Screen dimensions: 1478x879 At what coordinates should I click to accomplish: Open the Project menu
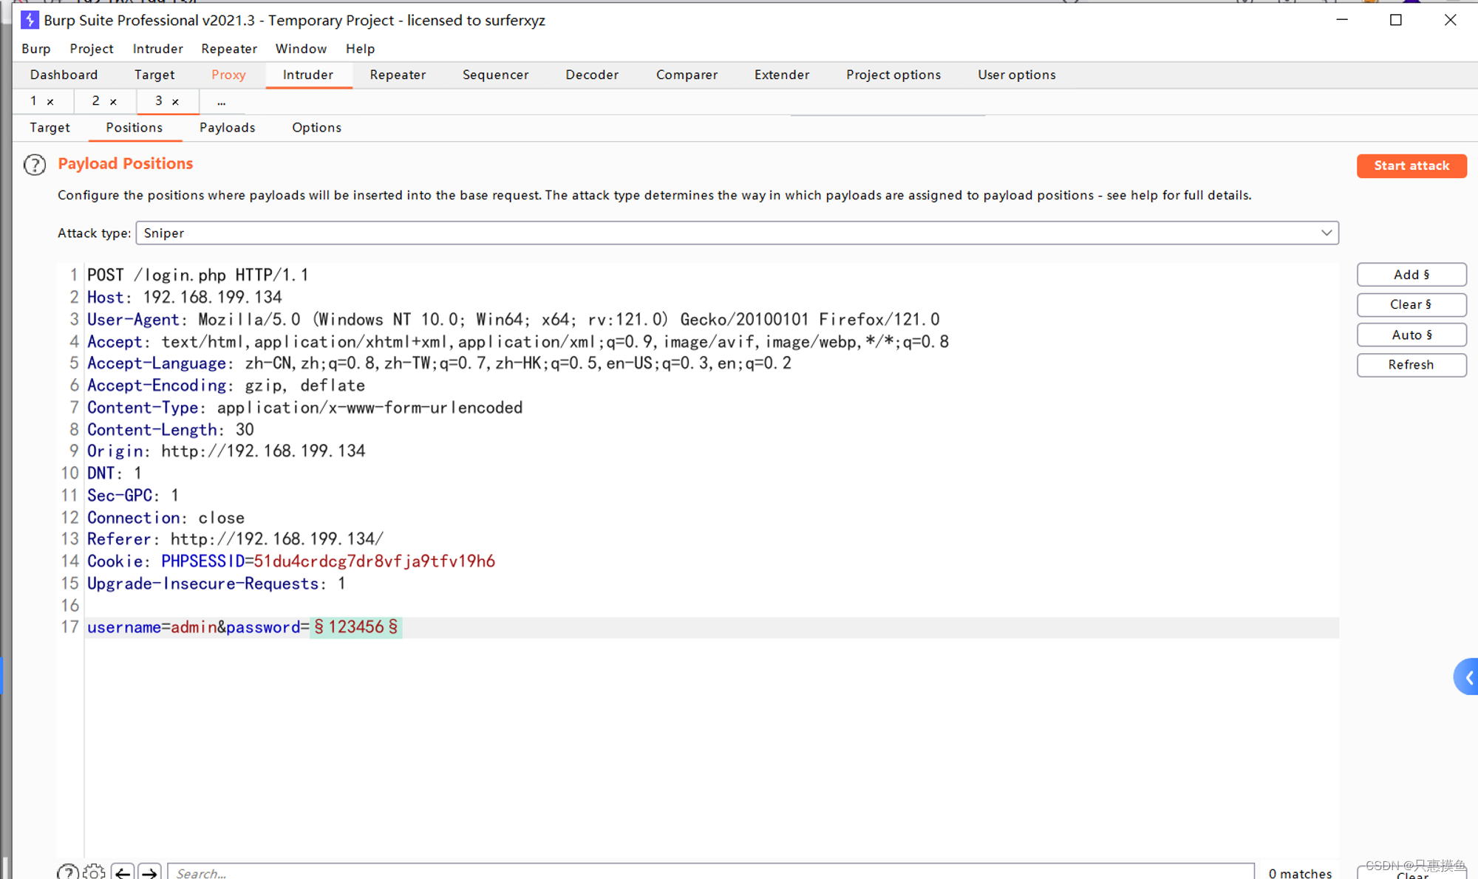(92, 49)
